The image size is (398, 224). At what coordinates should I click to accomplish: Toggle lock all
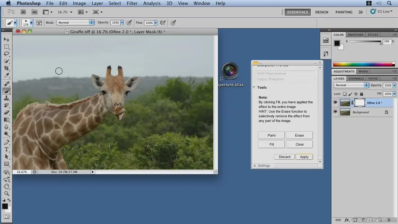361,94
